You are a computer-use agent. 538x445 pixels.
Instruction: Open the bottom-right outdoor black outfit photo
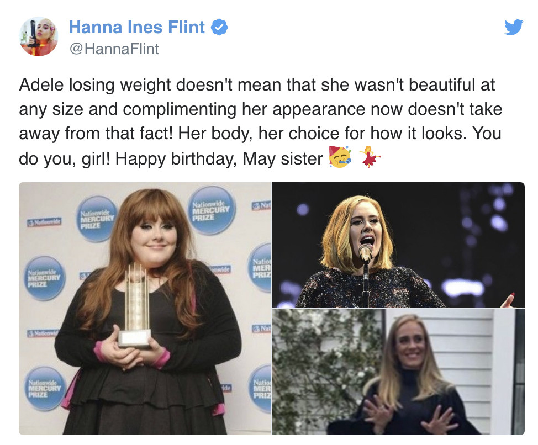coord(398,372)
